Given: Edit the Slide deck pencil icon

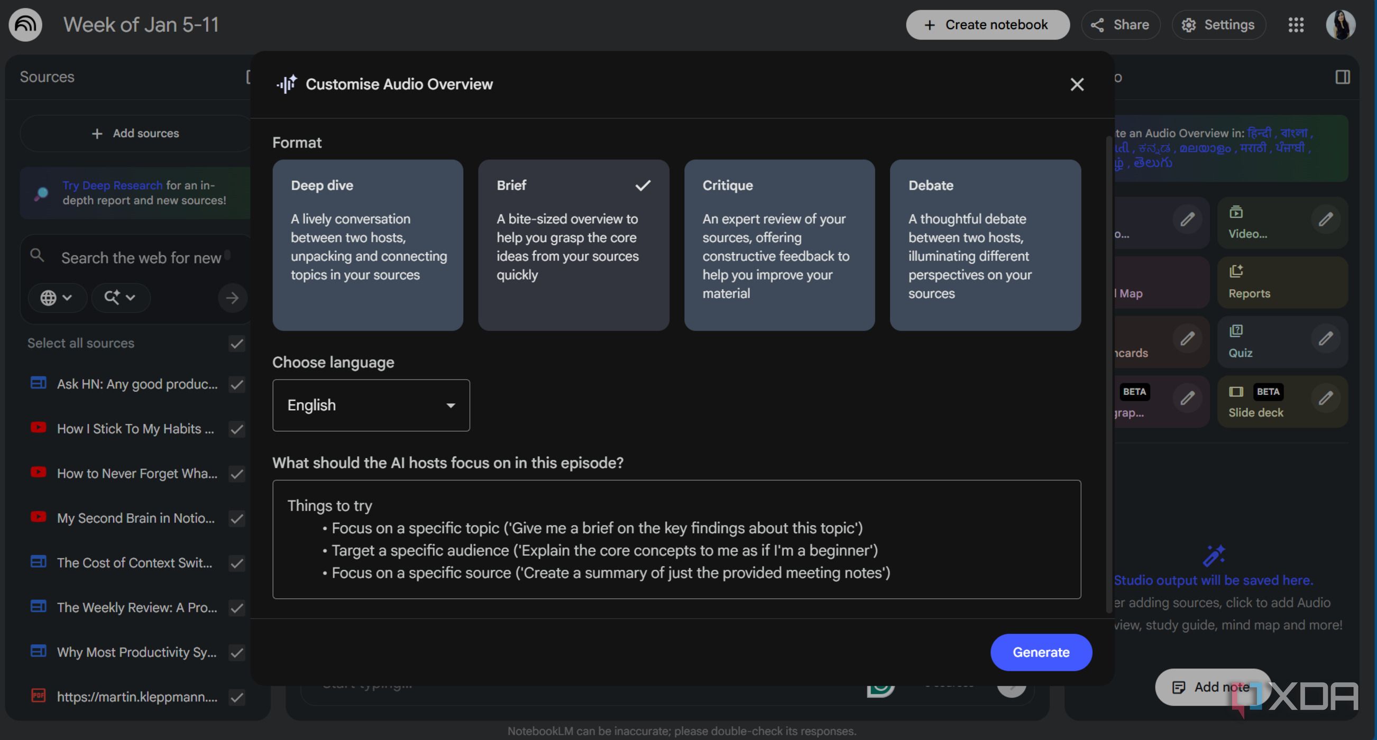Looking at the screenshot, I should (x=1326, y=398).
